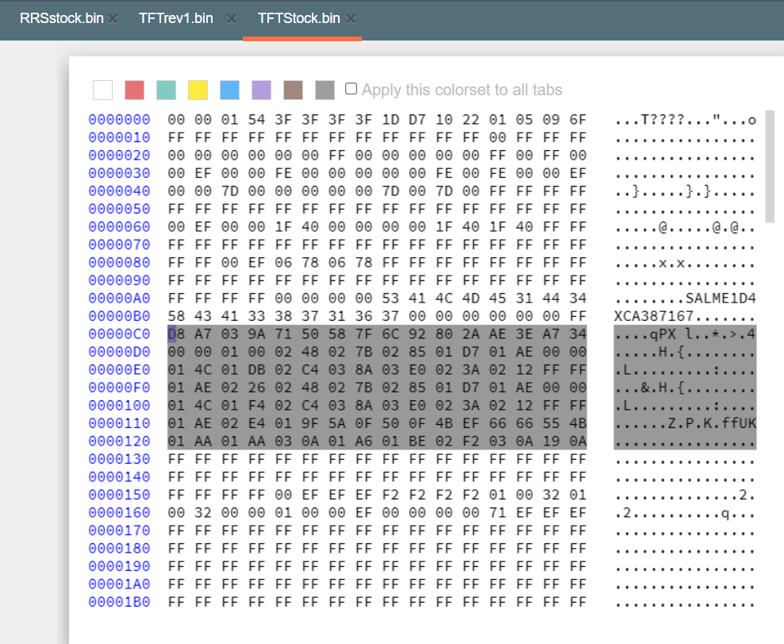Screen dimensions: 784x644
Task: Switch to the TFTrev1.bin tab
Action: click(176, 18)
